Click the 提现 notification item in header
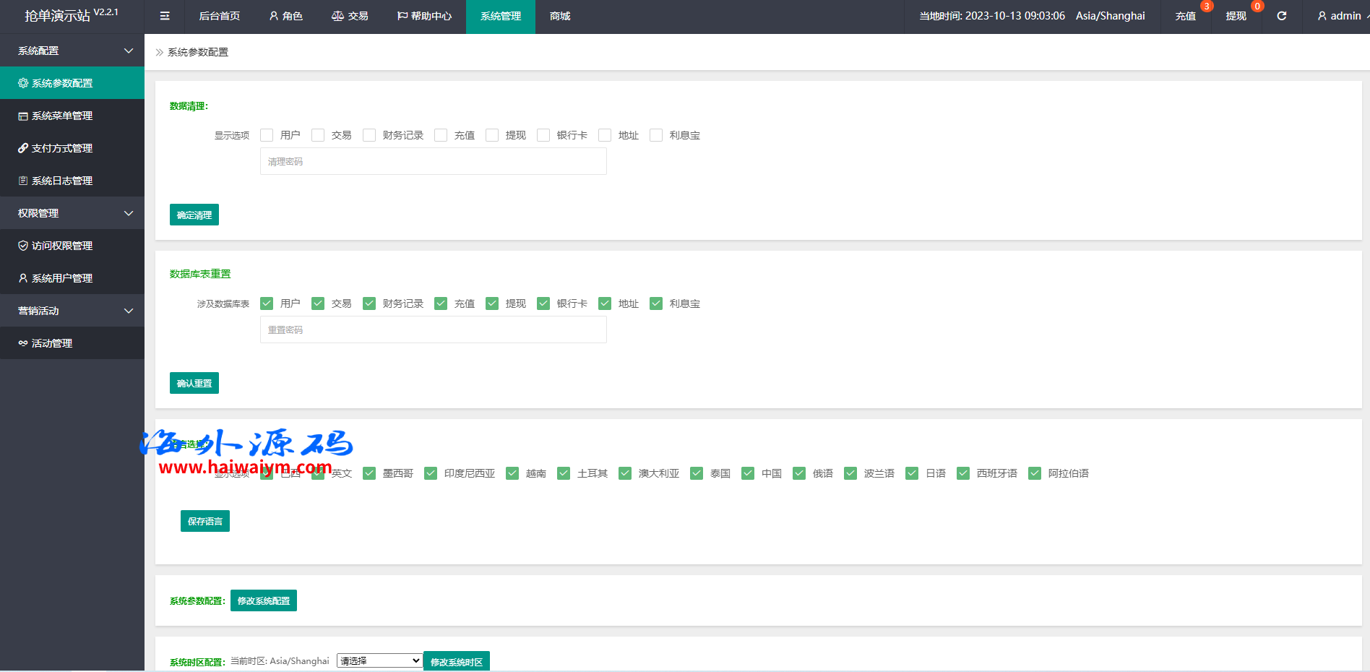The width and height of the screenshot is (1370, 672). click(x=1236, y=16)
